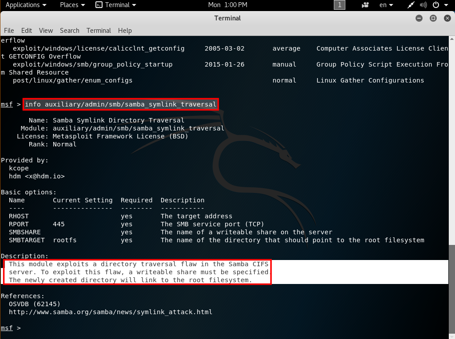Minimize the Terminal window
The height and width of the screenshot is (339, 455).
click(419, 18)
